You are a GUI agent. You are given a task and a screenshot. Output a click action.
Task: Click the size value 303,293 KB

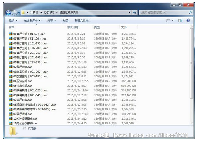click(x=129, y=114)
